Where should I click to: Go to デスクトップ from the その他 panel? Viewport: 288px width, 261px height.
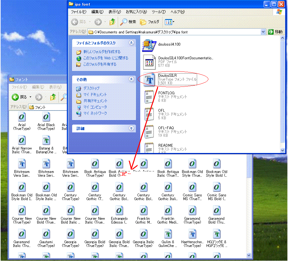coord(91,88)
